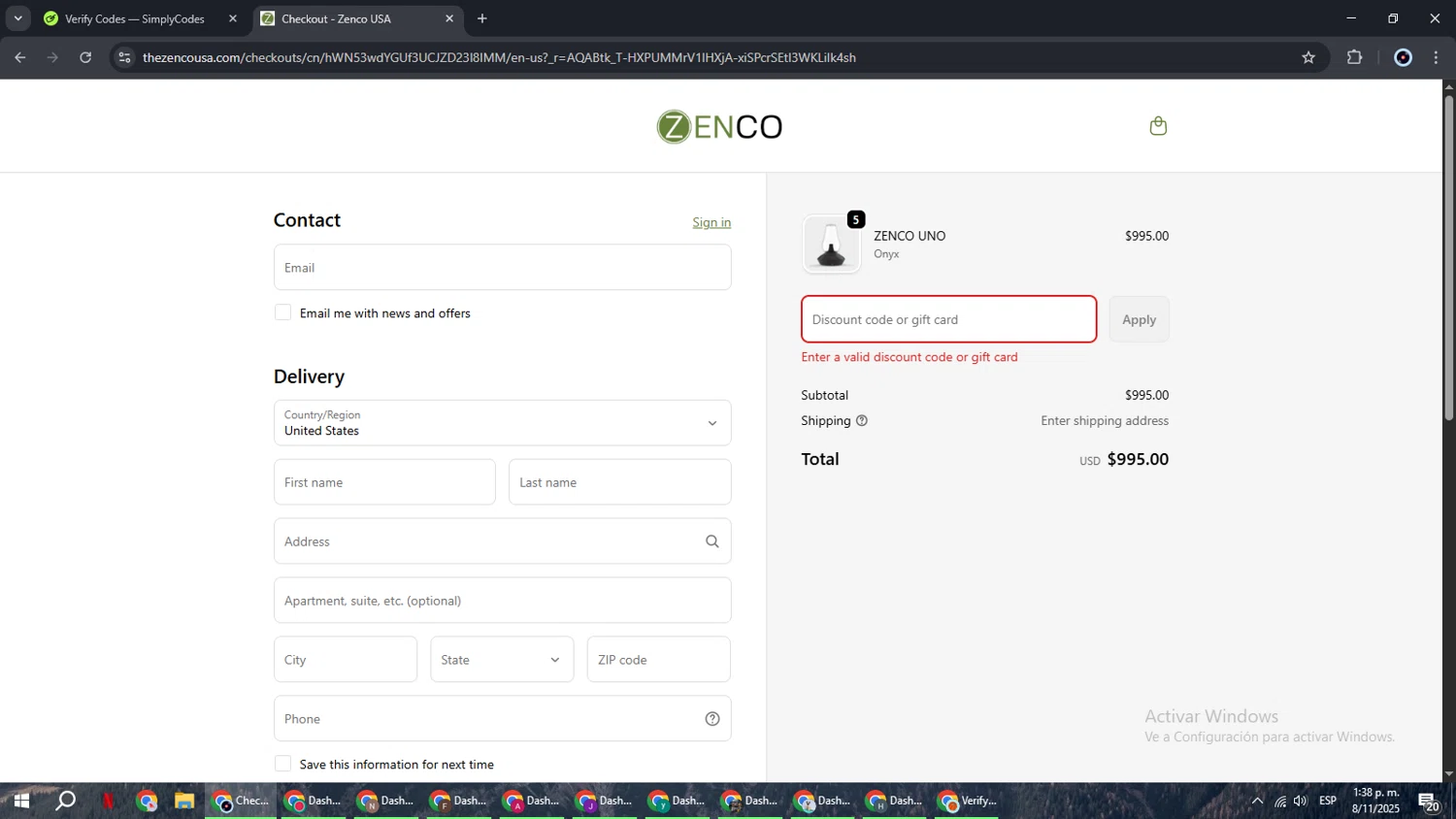Focus the Apartment, suite field
Image resolution: width=1456 pixels, height=819 pixels.
pos(502,601)
